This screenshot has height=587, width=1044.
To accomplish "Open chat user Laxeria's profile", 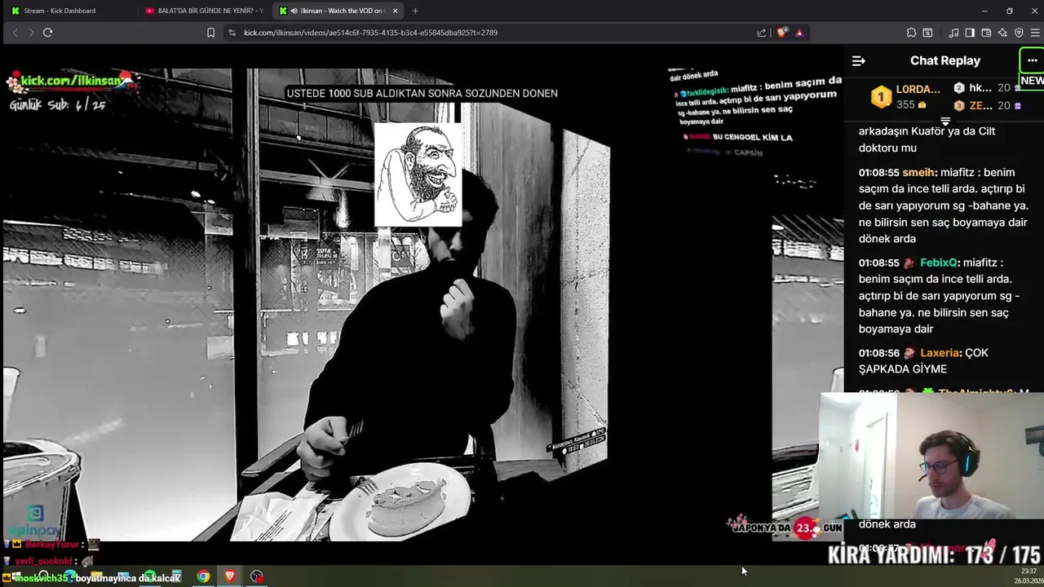I will [940, 353].
